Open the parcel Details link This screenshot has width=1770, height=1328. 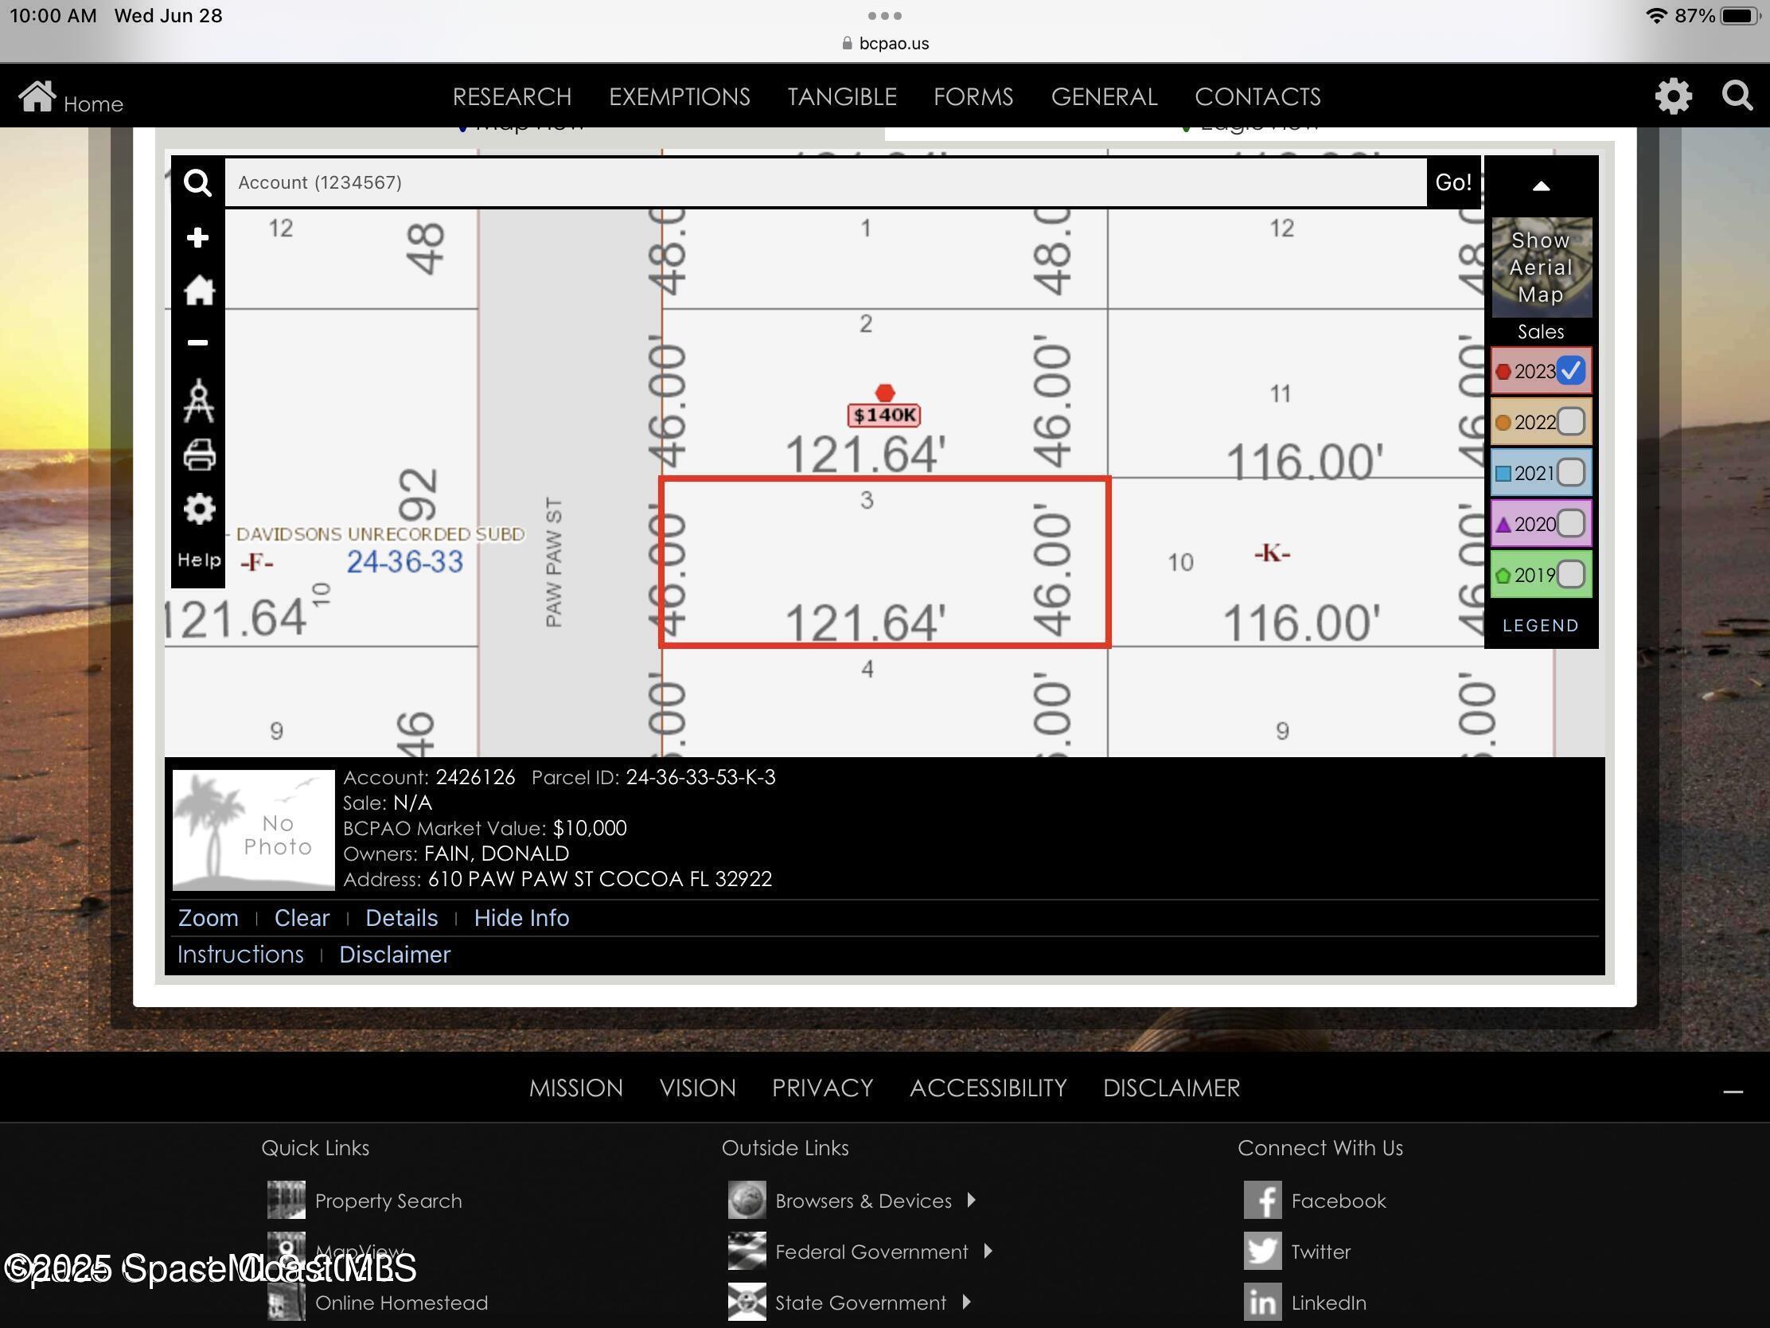coord(401,917)
